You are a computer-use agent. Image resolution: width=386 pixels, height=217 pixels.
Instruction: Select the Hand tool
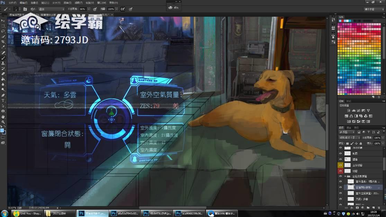(3, 117)
